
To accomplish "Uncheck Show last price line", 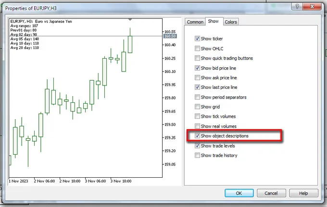I will click(198, 87).
